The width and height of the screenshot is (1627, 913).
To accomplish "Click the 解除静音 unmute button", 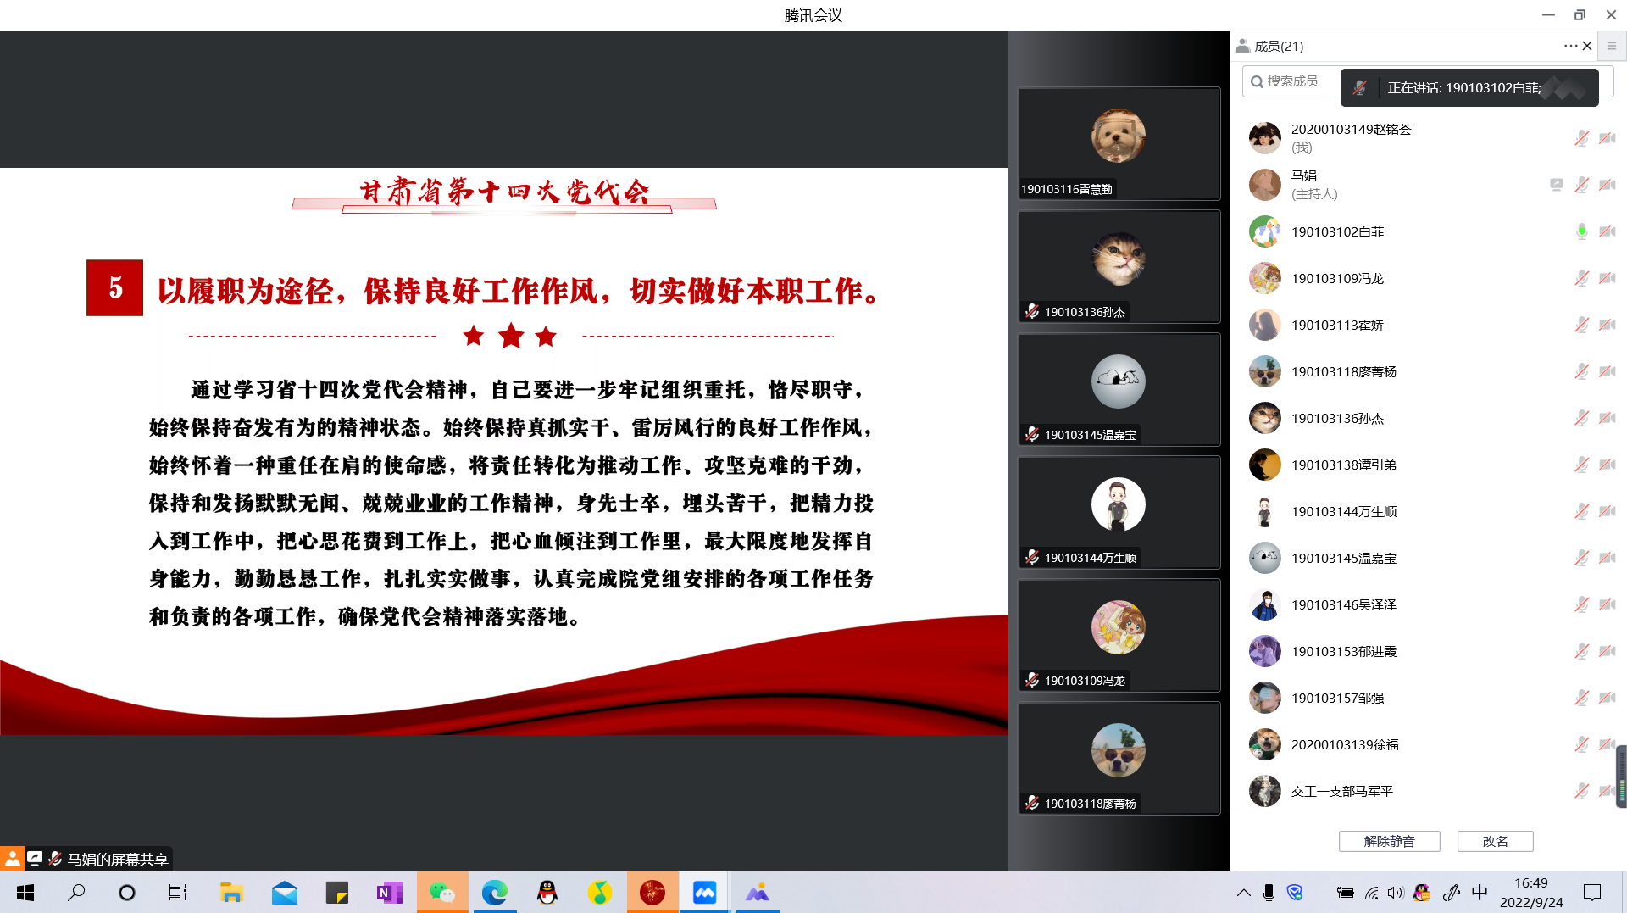I will point(1389,841).
